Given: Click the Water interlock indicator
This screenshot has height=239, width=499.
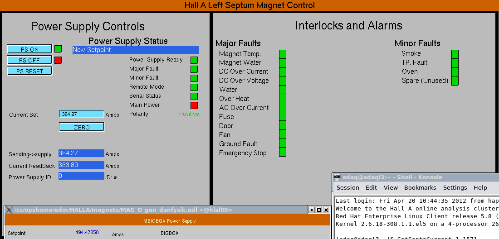Looking at the screenshot, I should (x=283, y=90).
